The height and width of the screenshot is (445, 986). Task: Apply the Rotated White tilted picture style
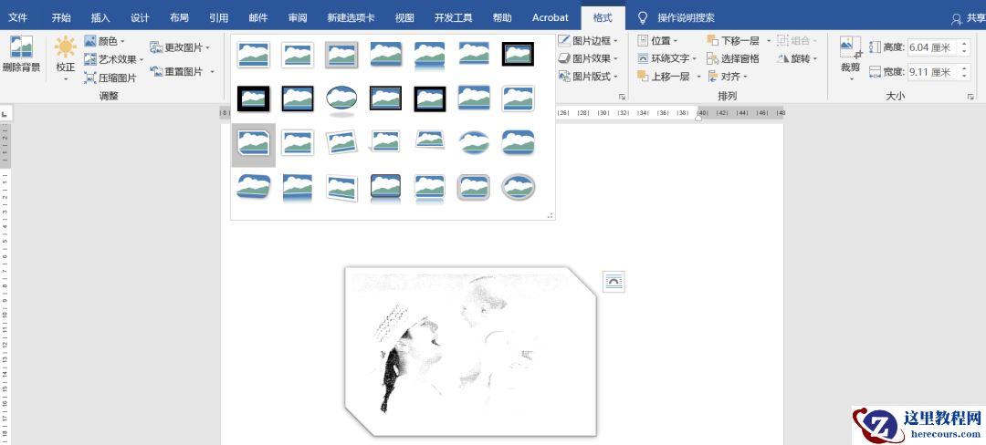(x=341, y=142)
